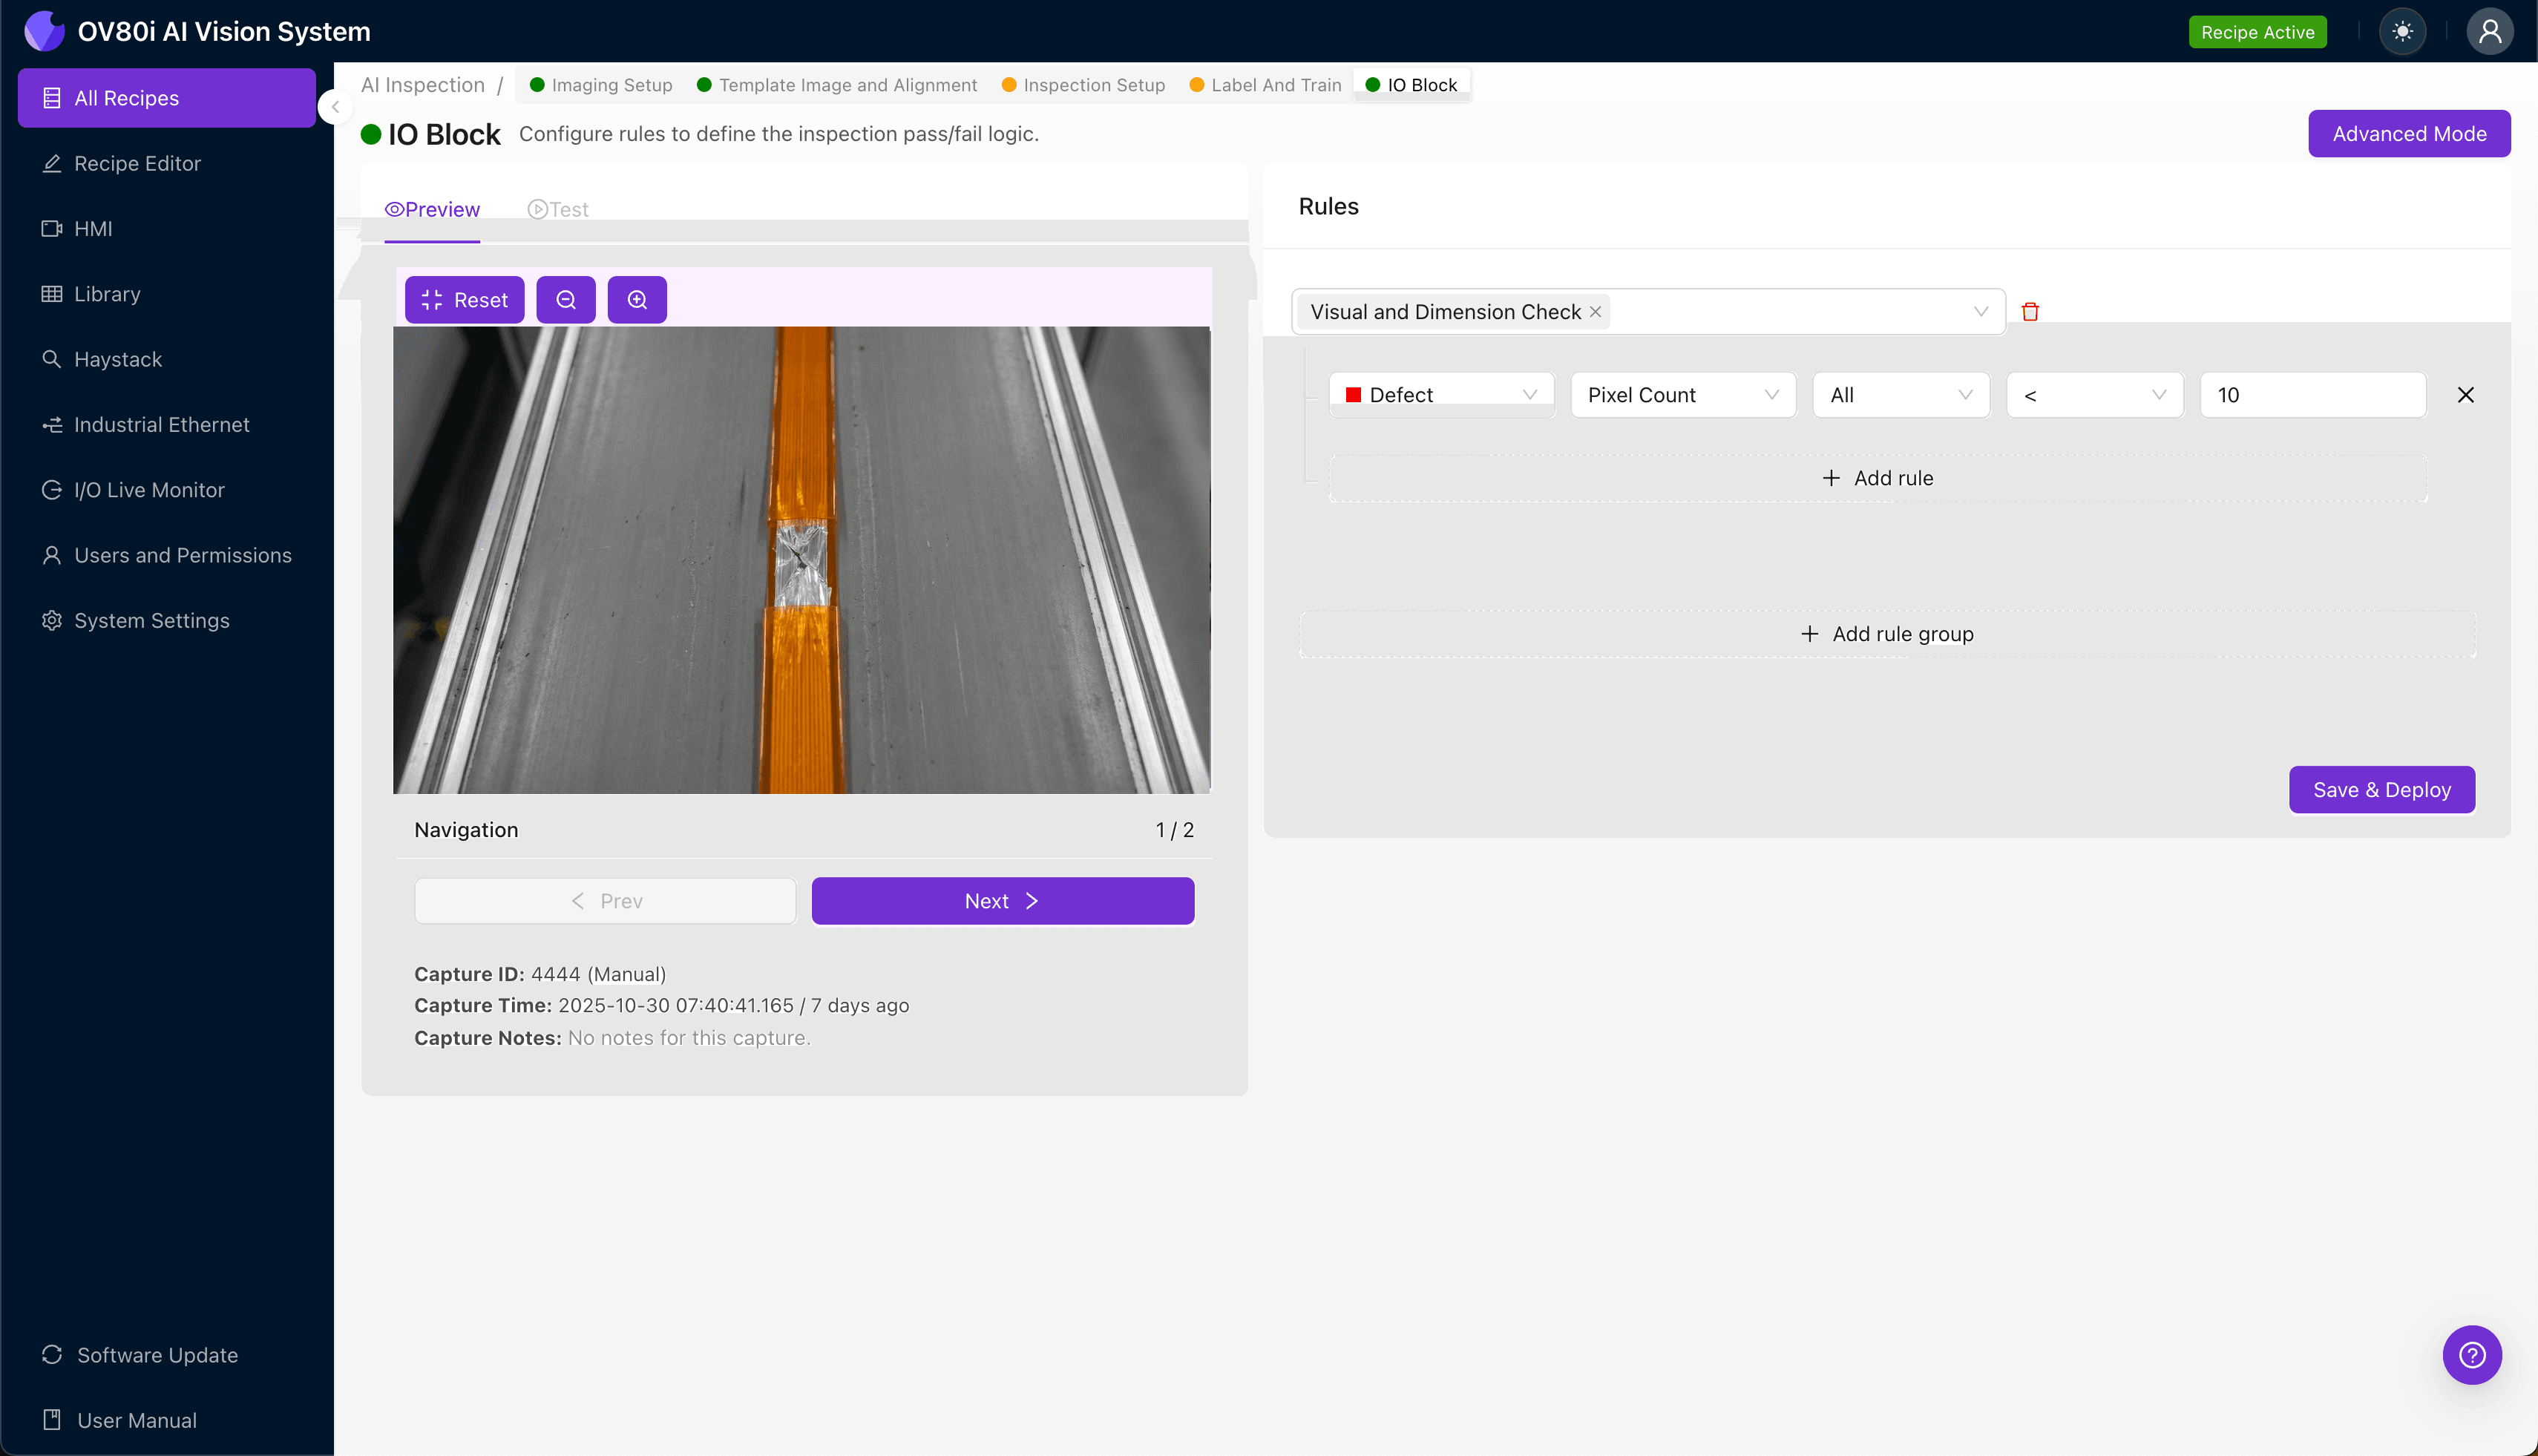This screenshot has width=2538, height=1456.
Task: Click the zoom out magnifier on the preview
Action: coord(566,299)
